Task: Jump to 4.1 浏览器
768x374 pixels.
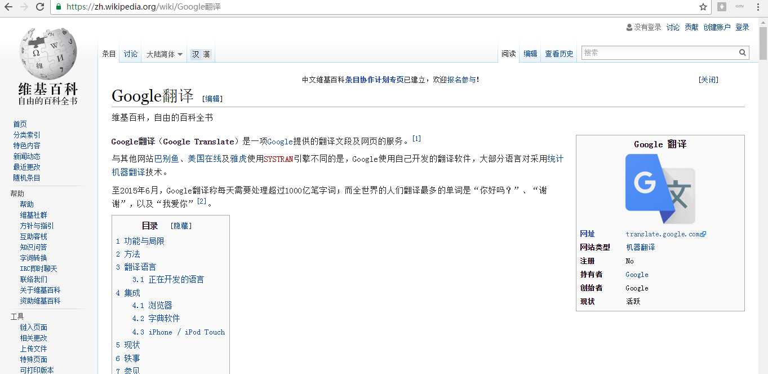Action: coord(152,306)
